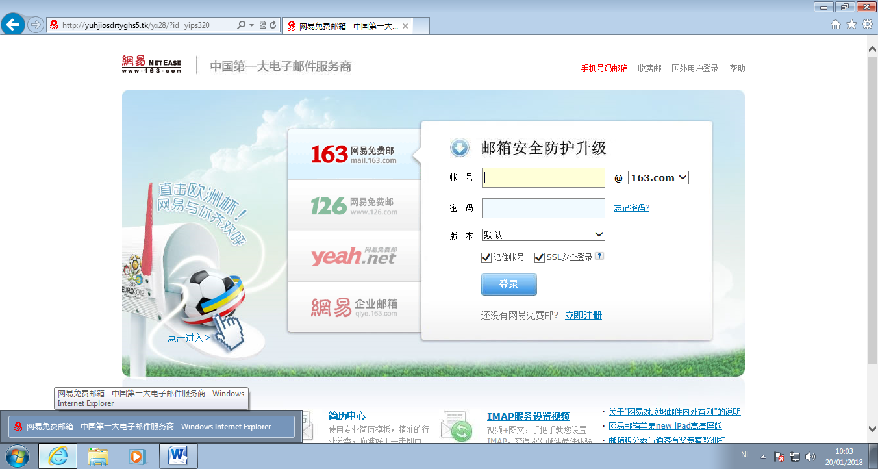Open address bar autocomplete dropdown arrow

coord(251,25)
